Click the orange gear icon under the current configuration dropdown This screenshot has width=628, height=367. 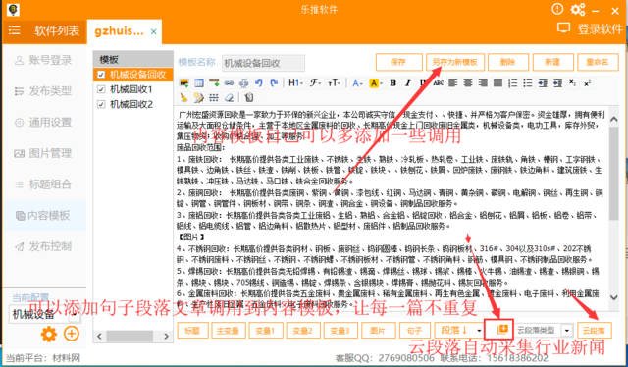[49, 334]
